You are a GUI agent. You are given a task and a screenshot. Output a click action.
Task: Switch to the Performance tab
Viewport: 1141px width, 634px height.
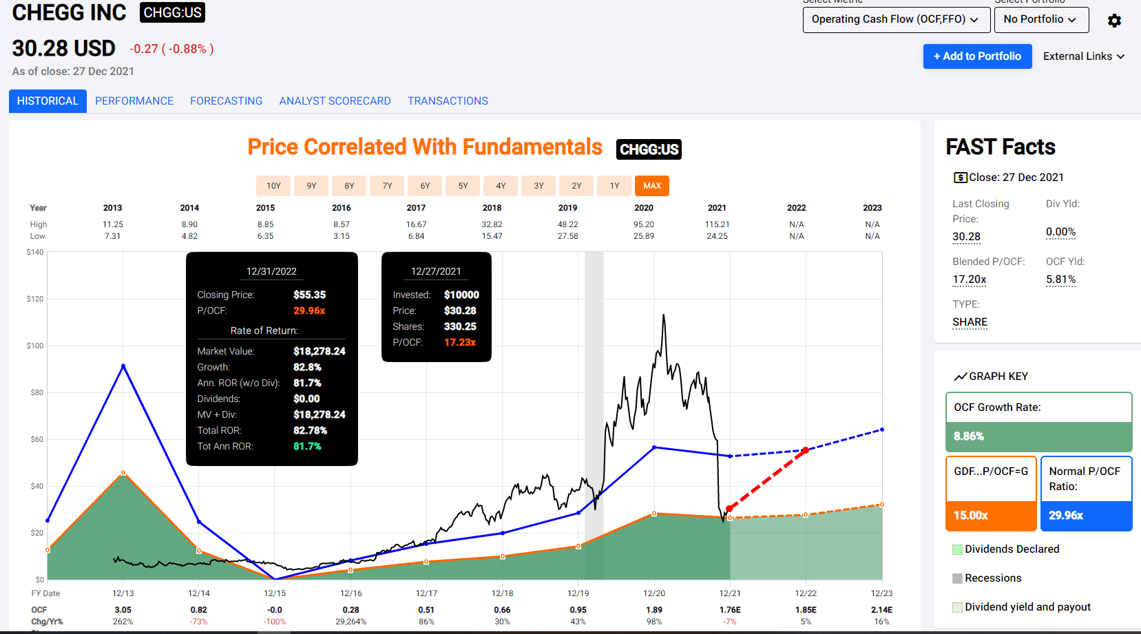coord(134,101)
